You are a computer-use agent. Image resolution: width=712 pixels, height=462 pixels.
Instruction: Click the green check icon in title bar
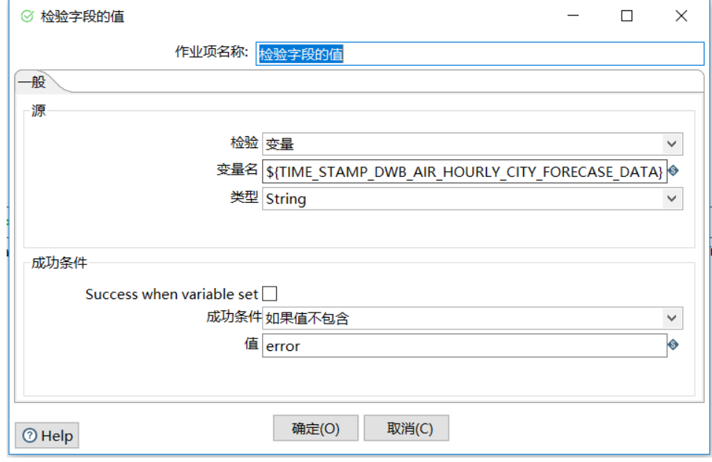point(27,17)
